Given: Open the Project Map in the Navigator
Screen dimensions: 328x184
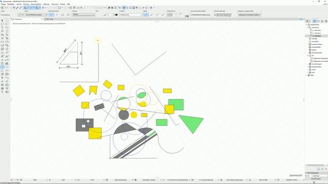Looking at the screenshot, I should (x=314, y=21).
